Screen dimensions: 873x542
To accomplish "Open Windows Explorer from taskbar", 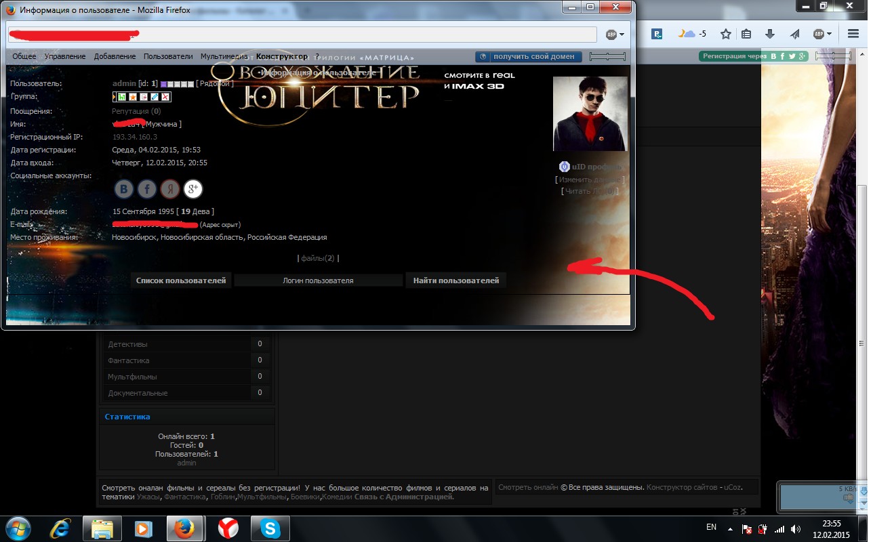I will tap(102, 528).
